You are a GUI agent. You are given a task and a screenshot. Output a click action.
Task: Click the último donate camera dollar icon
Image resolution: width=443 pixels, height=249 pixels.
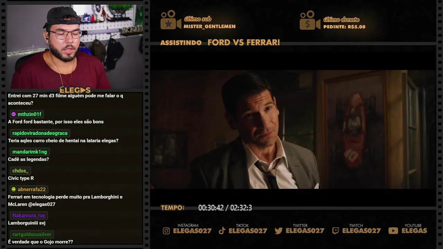tap(310, 20)
